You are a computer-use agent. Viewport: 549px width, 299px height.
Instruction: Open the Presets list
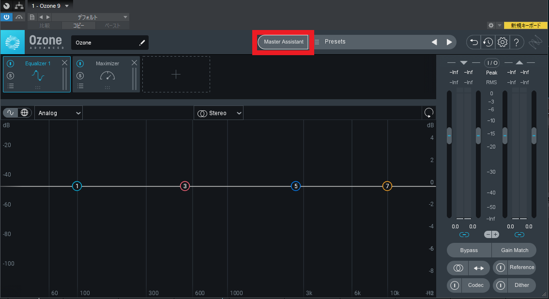tap(335, 42)
